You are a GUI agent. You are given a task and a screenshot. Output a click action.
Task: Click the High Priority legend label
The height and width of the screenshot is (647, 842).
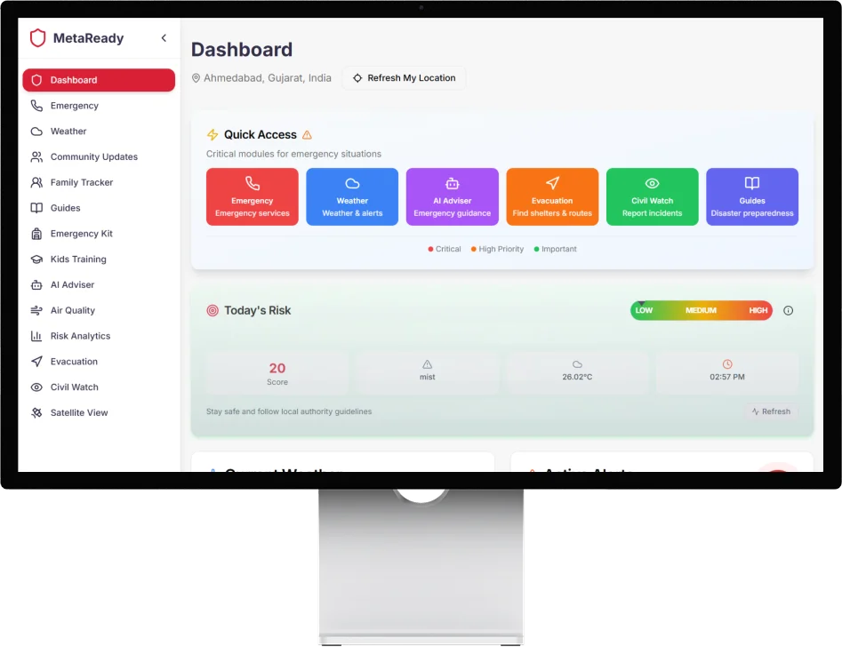tap(501, 249)
